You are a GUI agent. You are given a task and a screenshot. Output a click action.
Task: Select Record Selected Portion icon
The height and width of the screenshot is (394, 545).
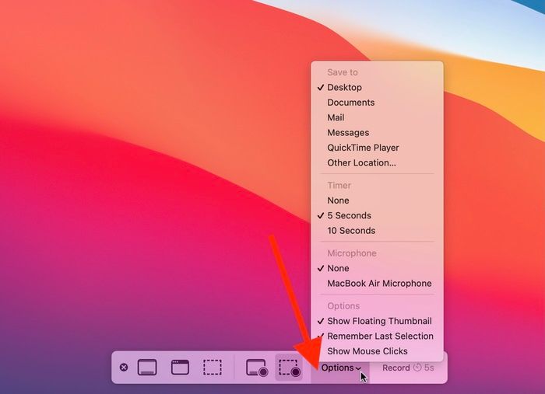click(289, 368)
